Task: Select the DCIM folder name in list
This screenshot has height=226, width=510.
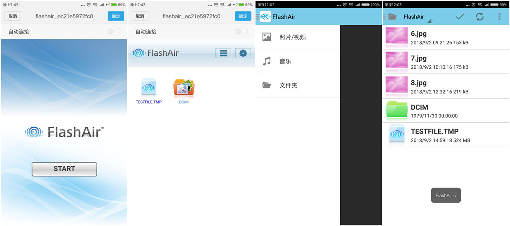Action: point(419,107)
